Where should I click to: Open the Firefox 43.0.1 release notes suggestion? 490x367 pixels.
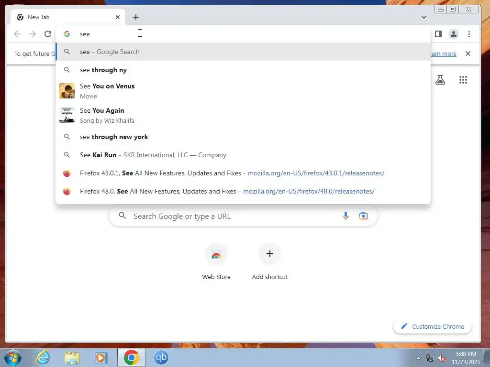[243, 173]
